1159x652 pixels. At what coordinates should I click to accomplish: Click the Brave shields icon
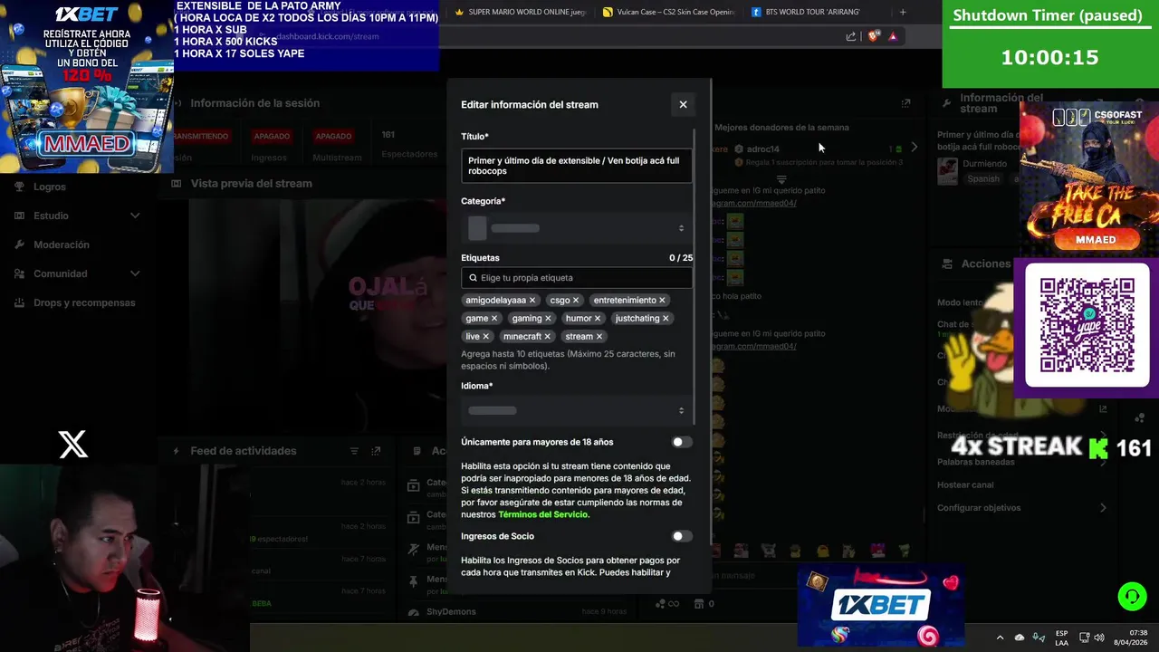click(873, 36)
